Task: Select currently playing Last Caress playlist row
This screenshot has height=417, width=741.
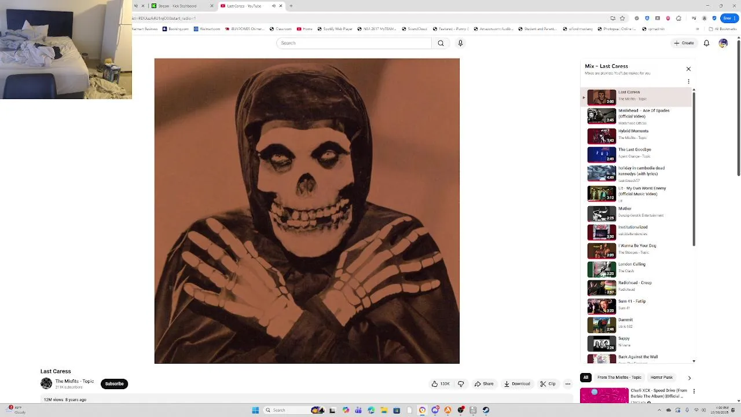Action: pyautogui.click(x=637, y=97)
